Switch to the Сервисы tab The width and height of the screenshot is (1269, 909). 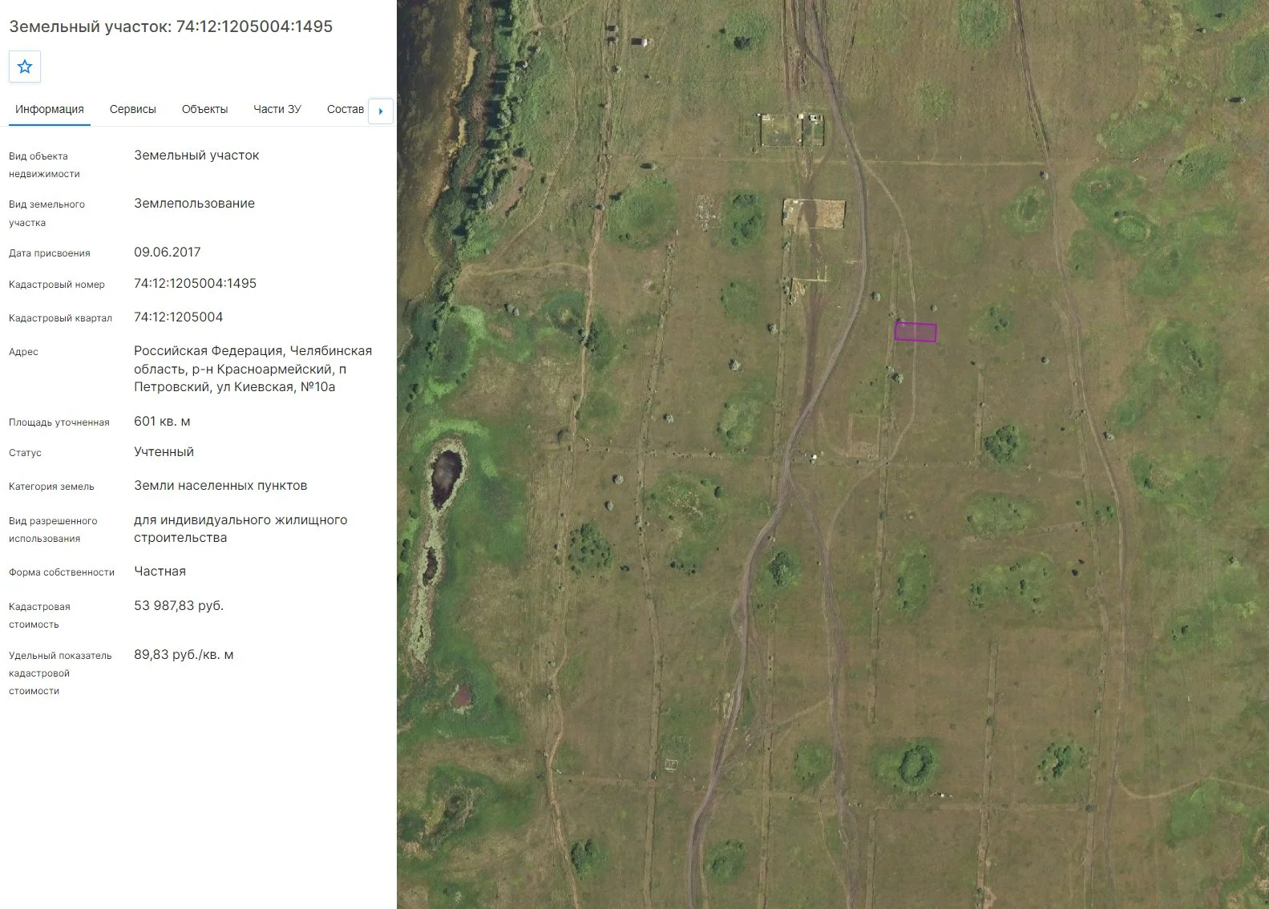133,109
